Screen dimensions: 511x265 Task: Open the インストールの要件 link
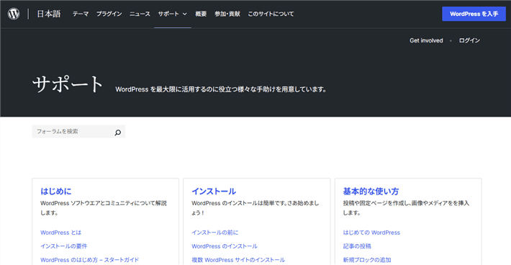pos(63,246)
